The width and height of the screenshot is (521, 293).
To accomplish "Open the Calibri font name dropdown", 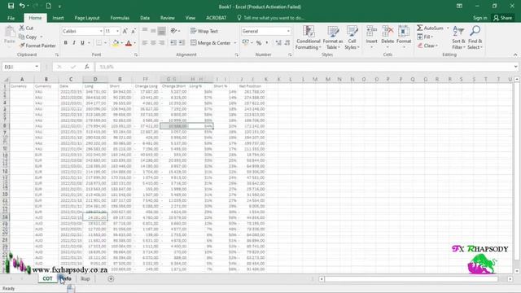I will 101,31.
